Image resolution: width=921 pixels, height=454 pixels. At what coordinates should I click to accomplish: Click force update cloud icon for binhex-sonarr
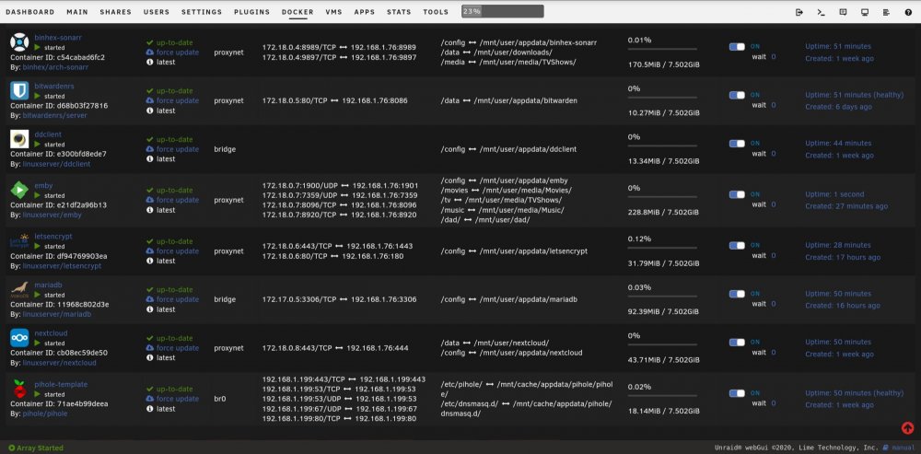pos(150,52)
